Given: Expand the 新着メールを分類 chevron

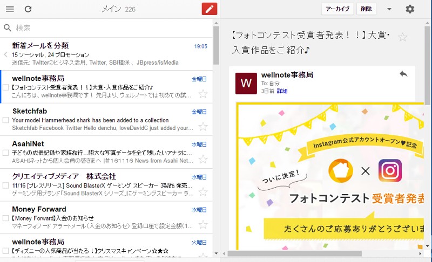Looking at the screenshot, I should coord(5,54).
